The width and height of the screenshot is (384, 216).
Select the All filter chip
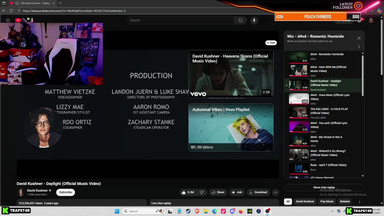point(288,202)
